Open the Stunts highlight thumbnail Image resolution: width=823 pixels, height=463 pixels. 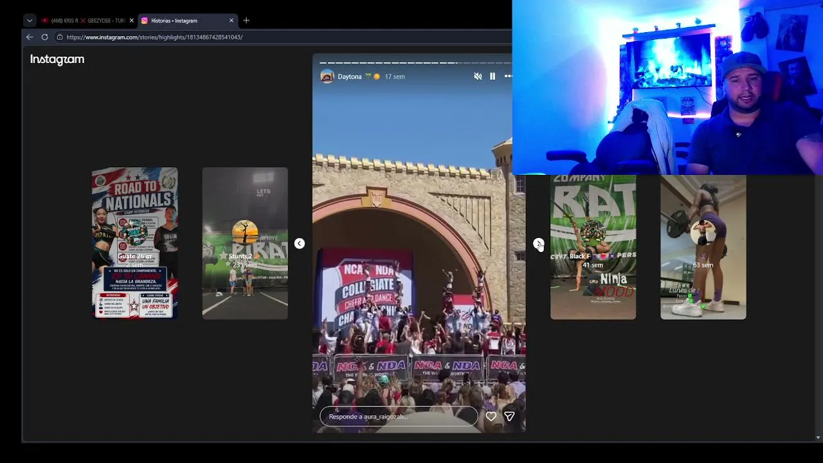[245, 243]
